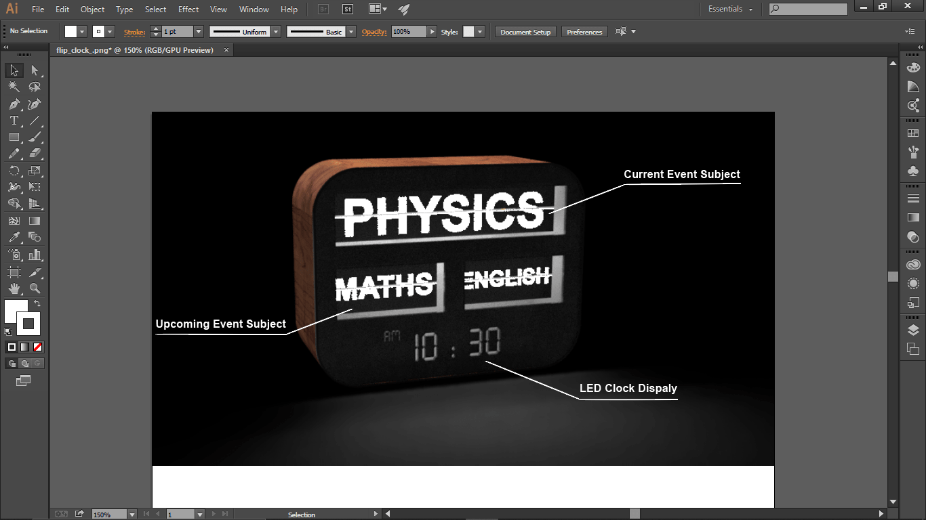Image resolution: width=926 pixels, height=520 pixels.
Task: Open the File menu
Action: (38, 9)
